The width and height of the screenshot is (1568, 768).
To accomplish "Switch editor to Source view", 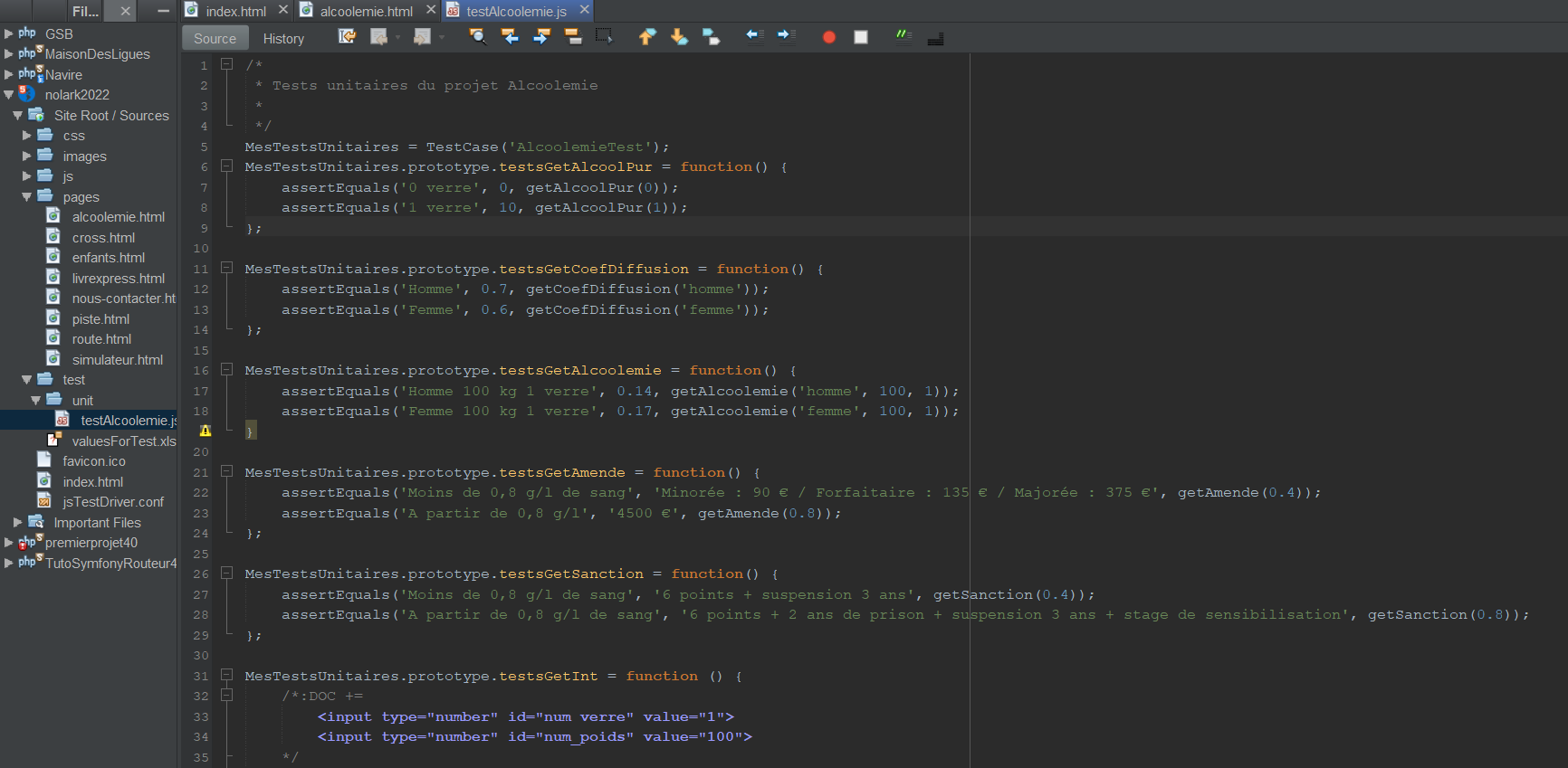I will [215, 38].
